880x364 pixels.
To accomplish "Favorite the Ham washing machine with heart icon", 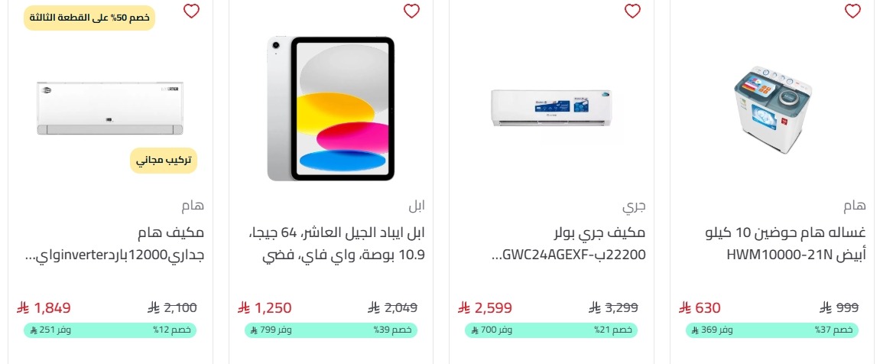I will 852,11.
